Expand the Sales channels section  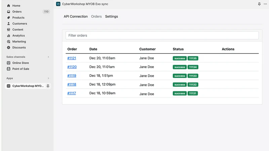(48, 57)
